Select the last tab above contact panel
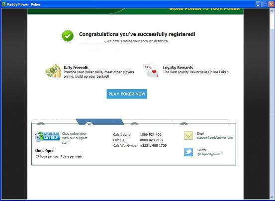 click(201, 122)
